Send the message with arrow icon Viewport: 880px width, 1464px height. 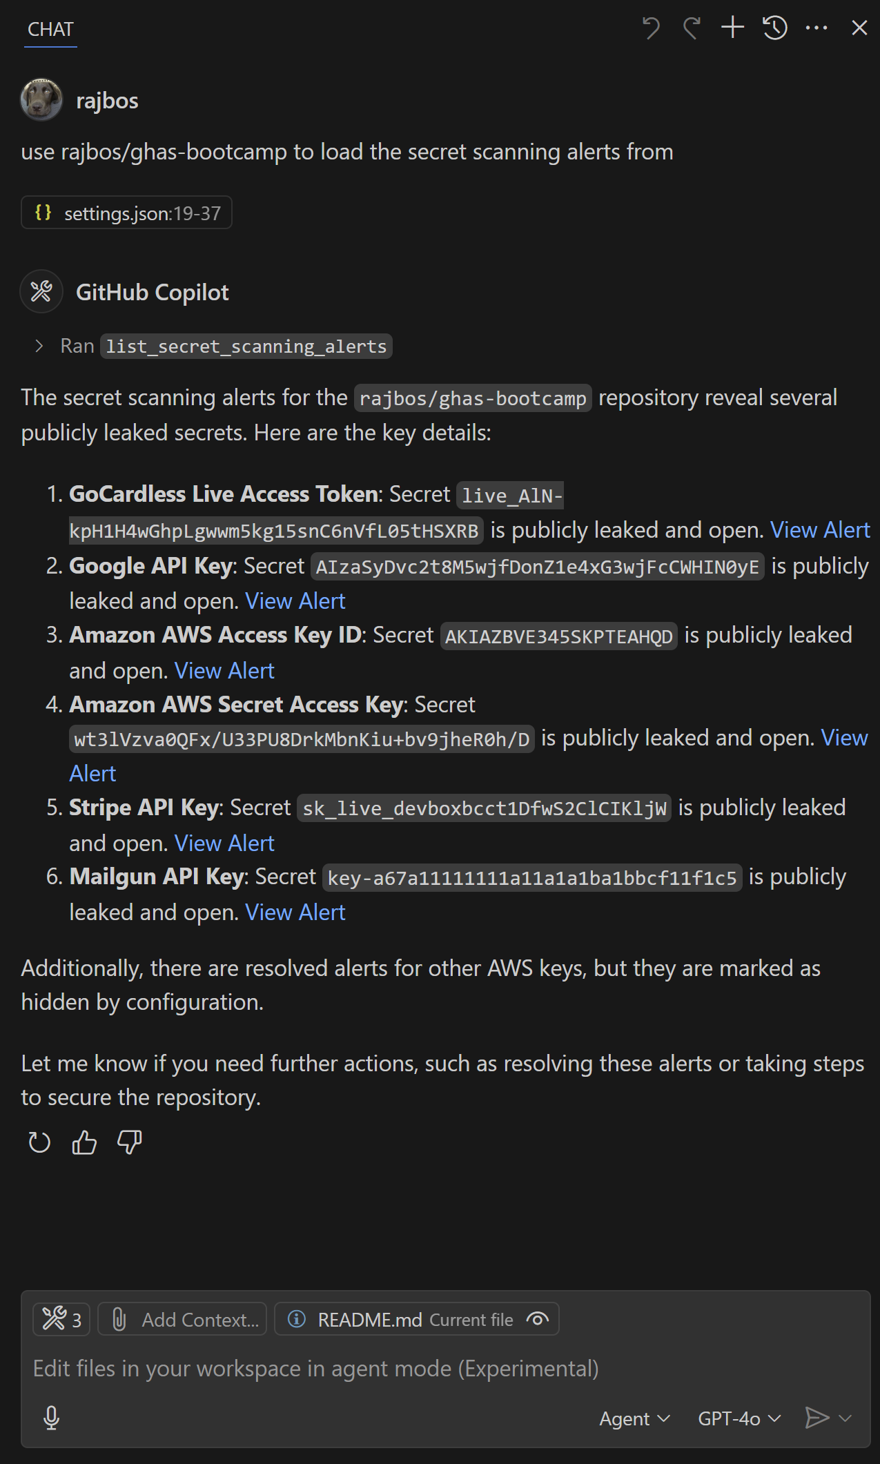coord(817,1418)
